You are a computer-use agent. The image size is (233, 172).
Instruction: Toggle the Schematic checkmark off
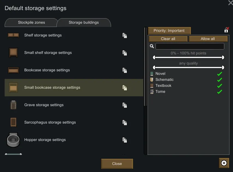[219, 80]
